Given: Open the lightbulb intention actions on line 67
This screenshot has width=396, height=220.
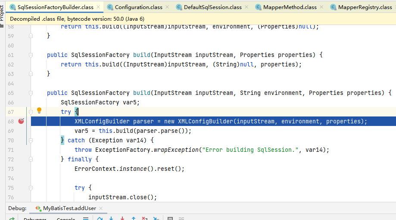Looking at the screenshot, I should (39, 110).
